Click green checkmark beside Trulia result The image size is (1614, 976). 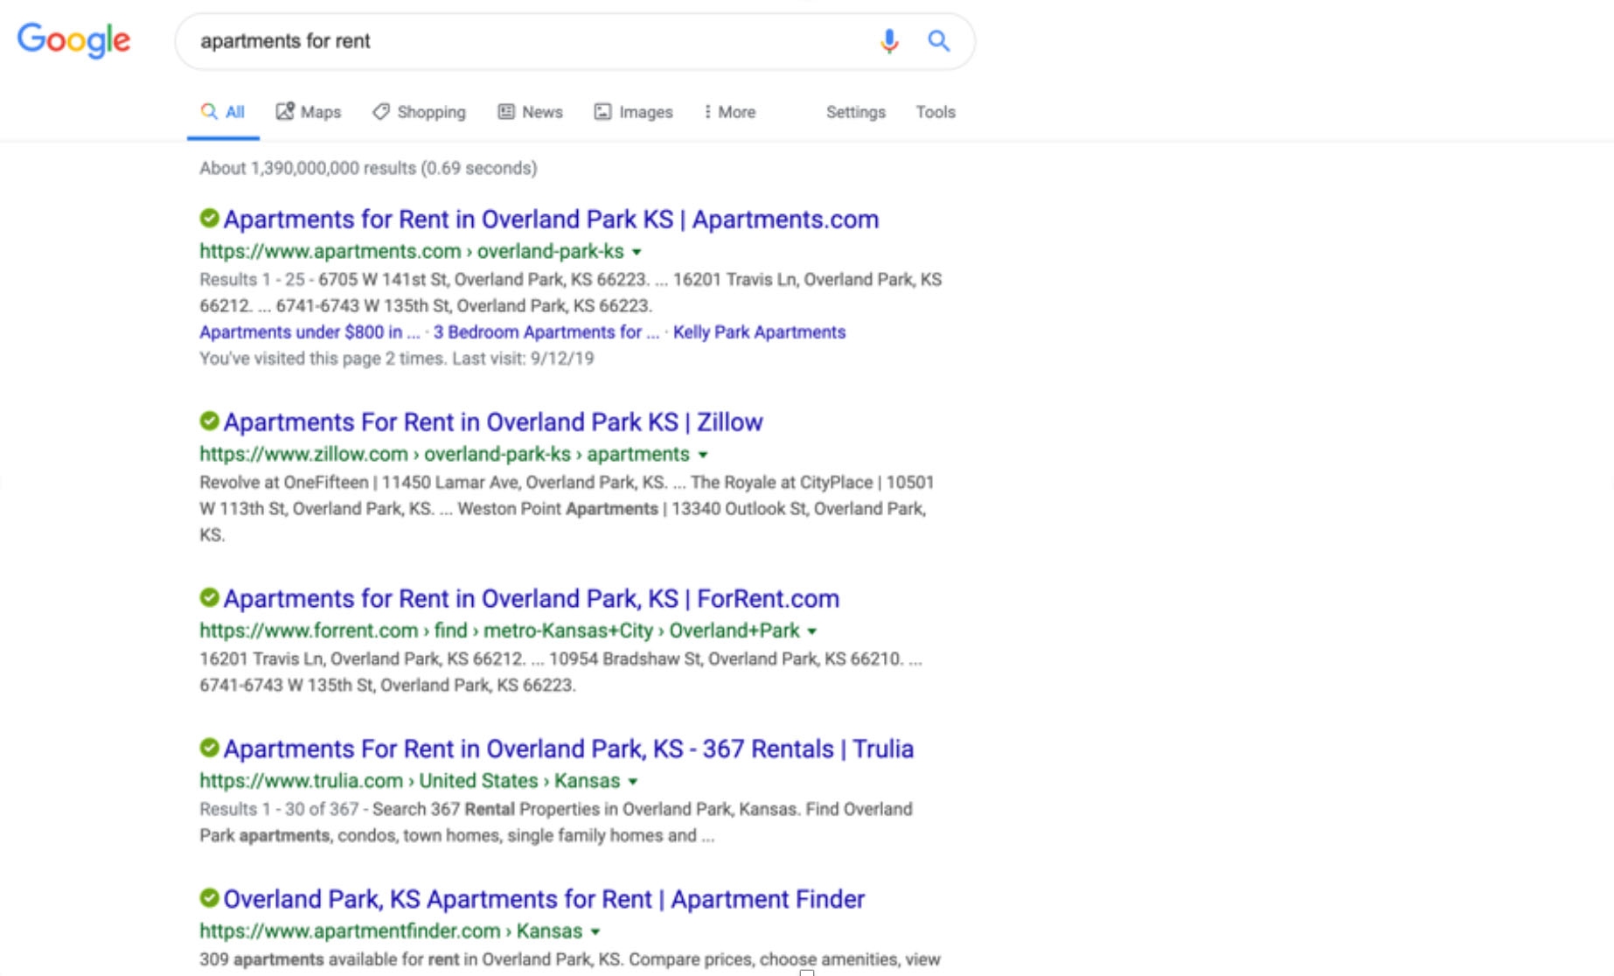[x=209, y=748]
